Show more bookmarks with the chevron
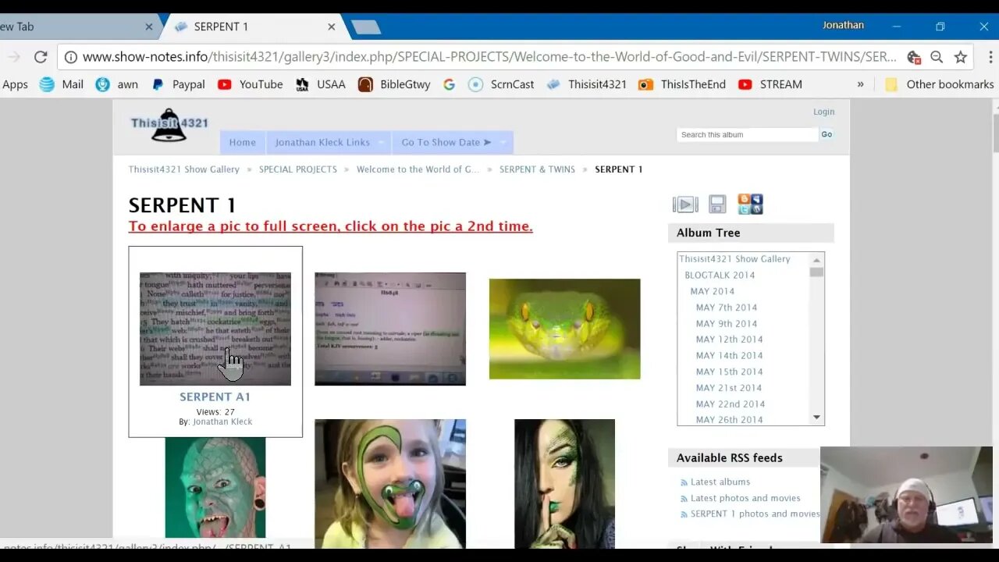Viewport: 999px width, 562px height. point(860,84)
